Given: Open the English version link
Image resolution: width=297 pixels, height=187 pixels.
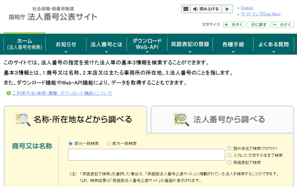Looking at the screenshot, I should (247, 8).
